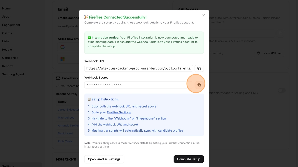Click the Microsoft sign-in icon

pos(63,59)
